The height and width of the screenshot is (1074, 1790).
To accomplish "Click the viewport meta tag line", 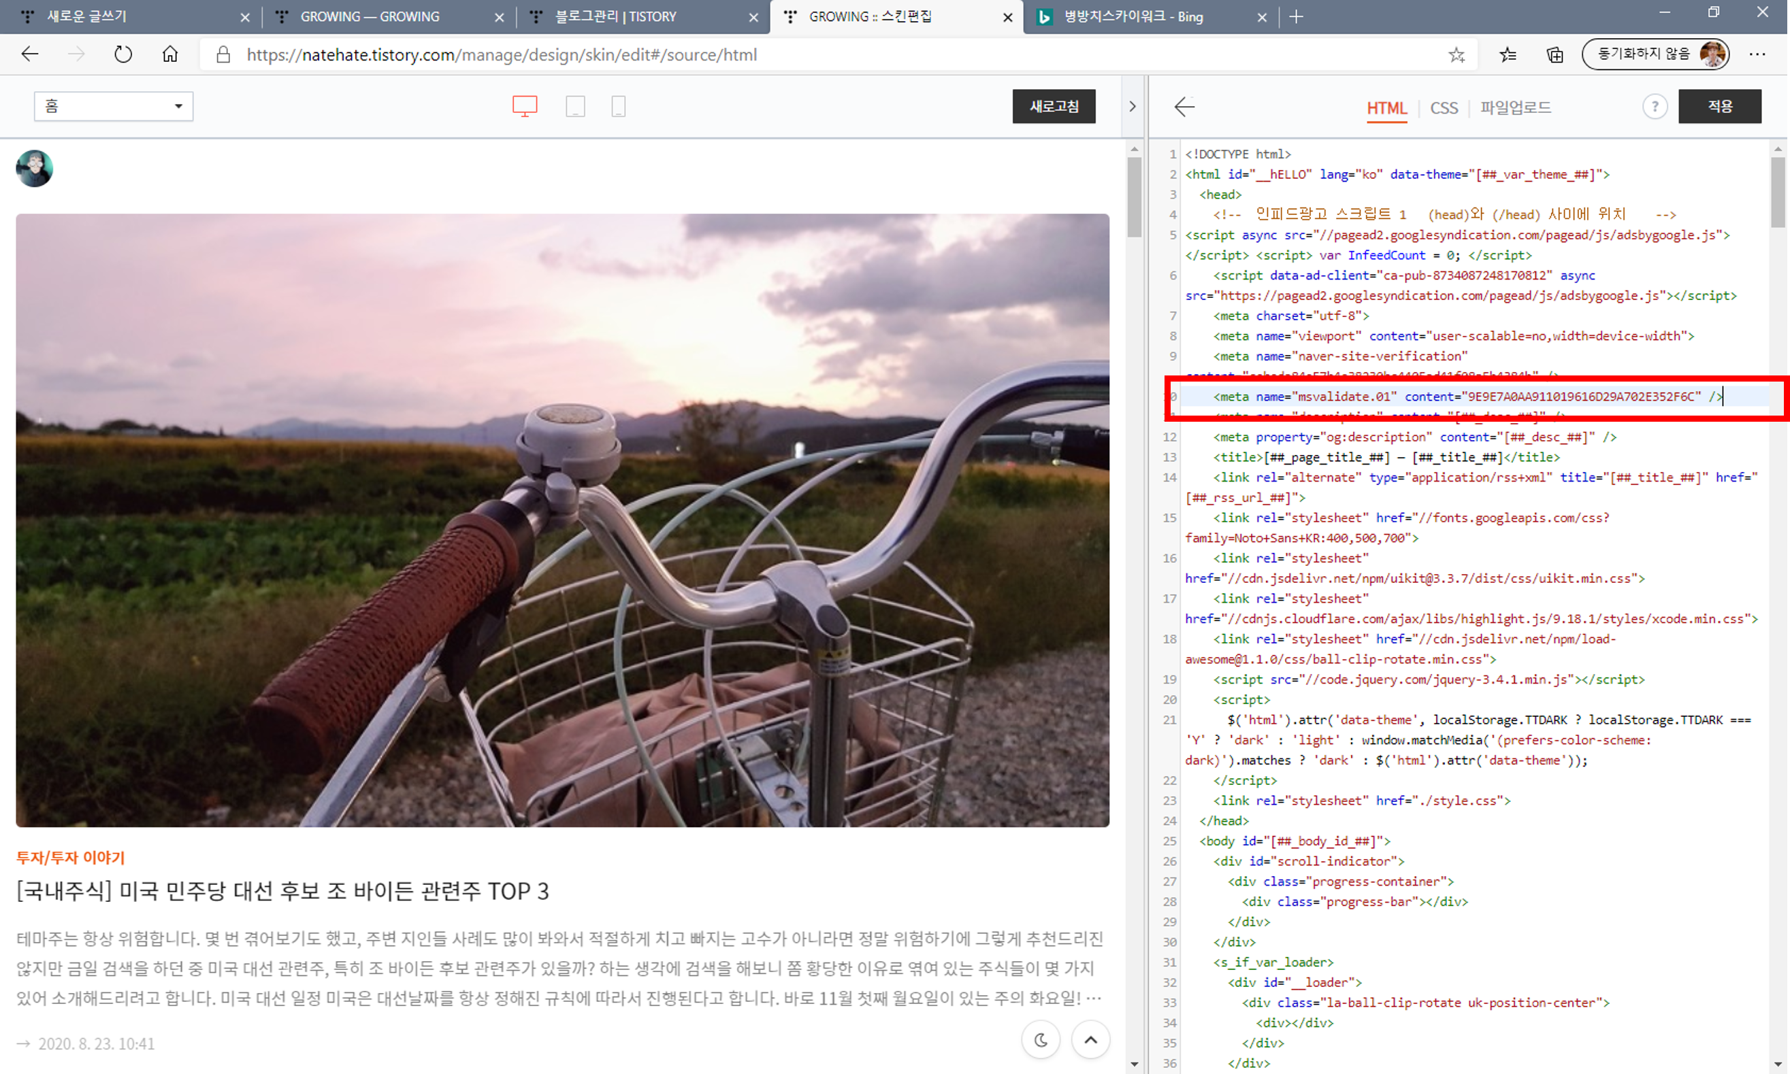I will click(x=1454, y=336).
